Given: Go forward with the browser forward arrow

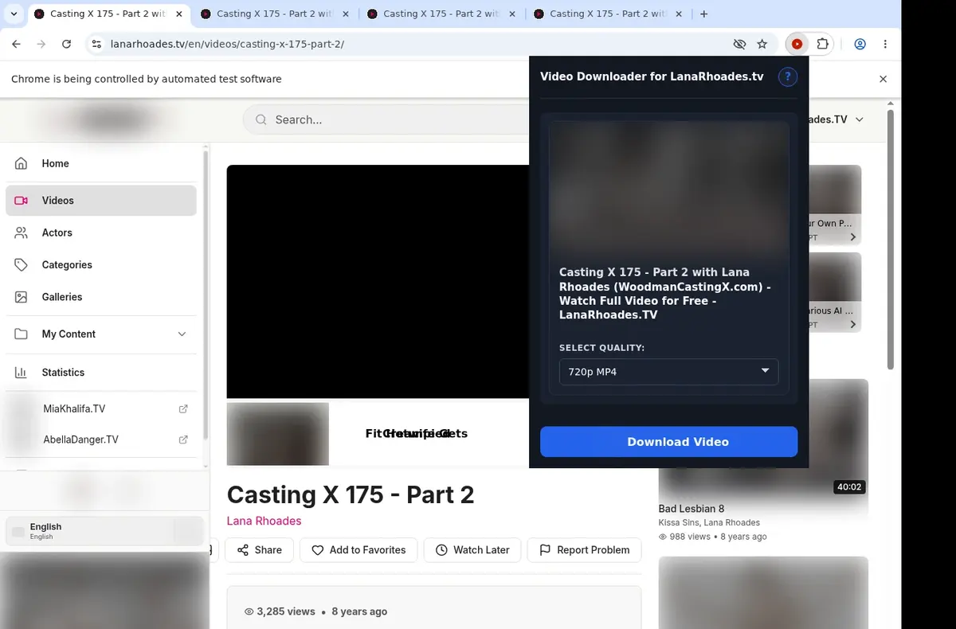Looking at the screenshot, I should coord(41,45).
